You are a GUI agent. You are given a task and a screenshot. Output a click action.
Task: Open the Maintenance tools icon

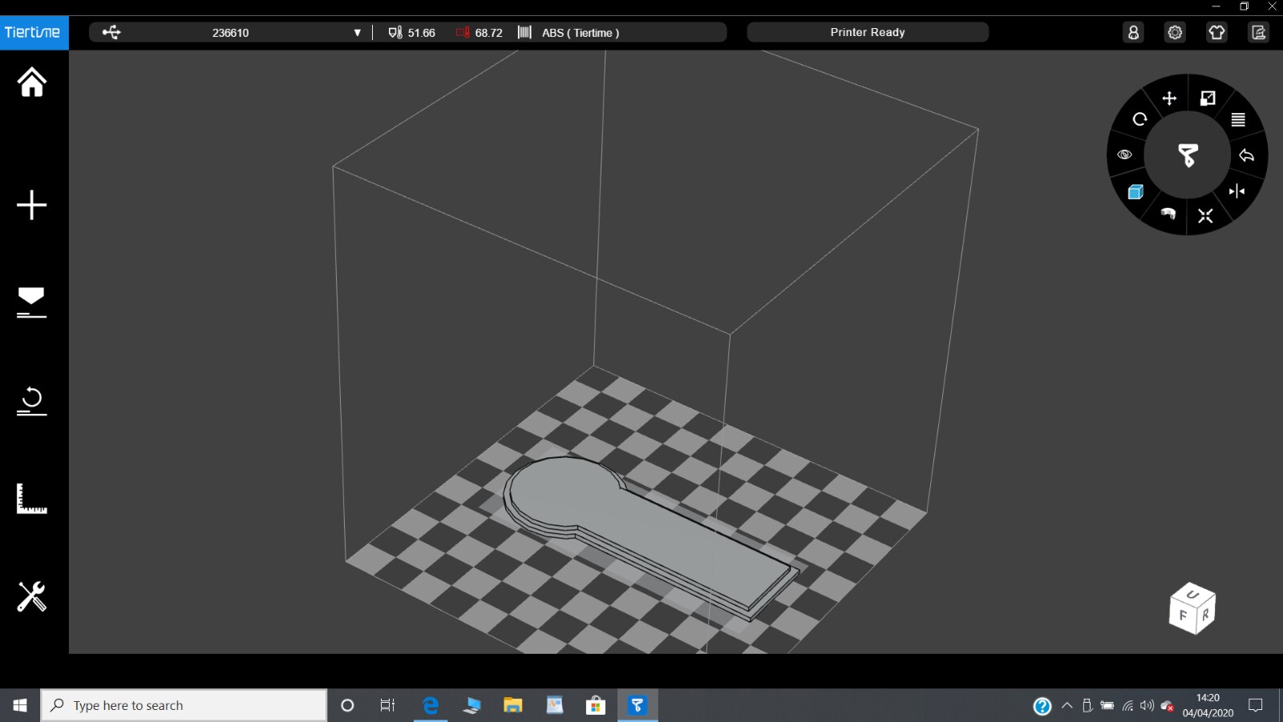(32, 597)
